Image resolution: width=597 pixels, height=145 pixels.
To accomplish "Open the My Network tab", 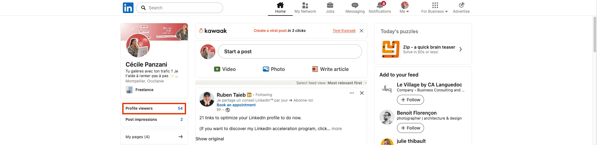I will [305, 8].
